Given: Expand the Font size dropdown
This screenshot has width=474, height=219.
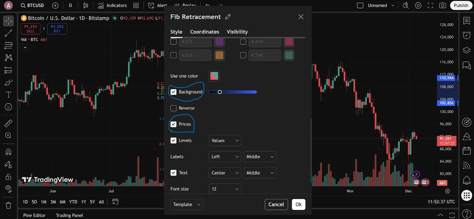Looking at the screenshot, I should pos(225,189).
